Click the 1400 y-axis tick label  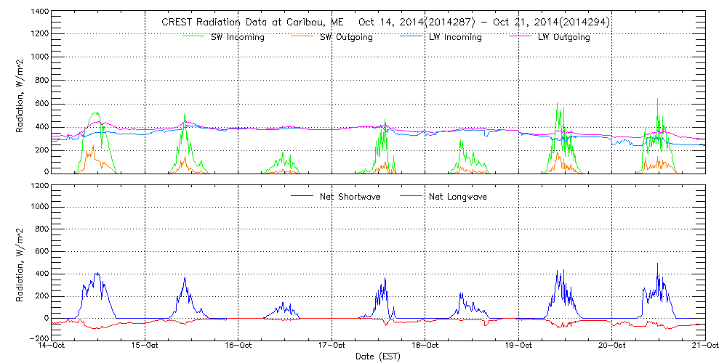(38, 12)
